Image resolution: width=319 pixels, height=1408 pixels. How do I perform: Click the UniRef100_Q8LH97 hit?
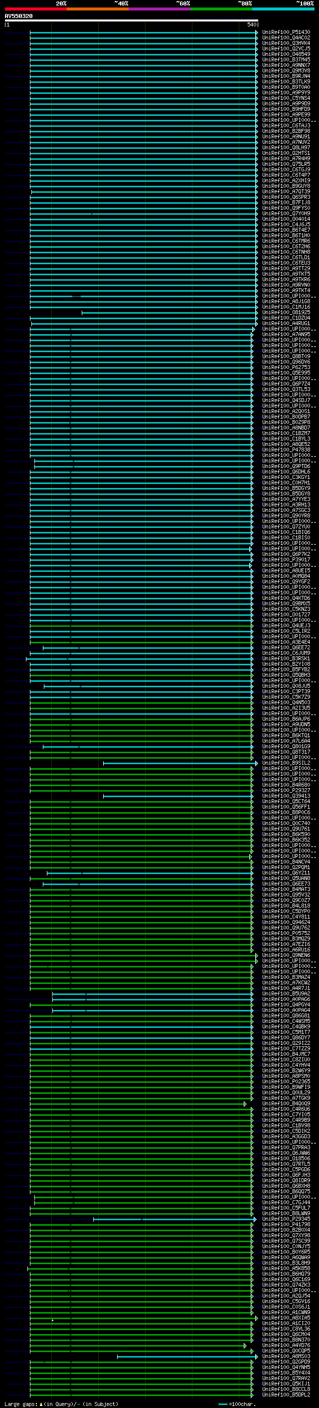[286, 147]
